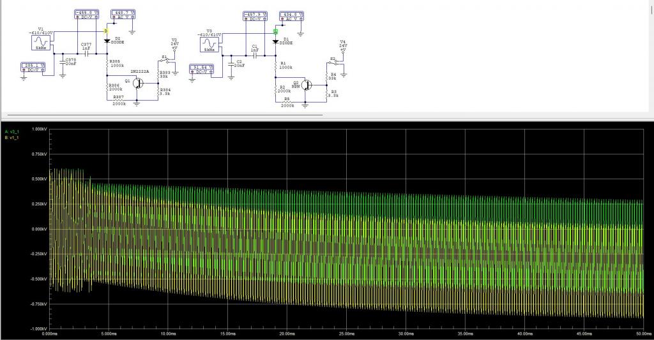654x340 pixels.
Task: Click resistor R385 (1000k)
Action: point(107,64)
